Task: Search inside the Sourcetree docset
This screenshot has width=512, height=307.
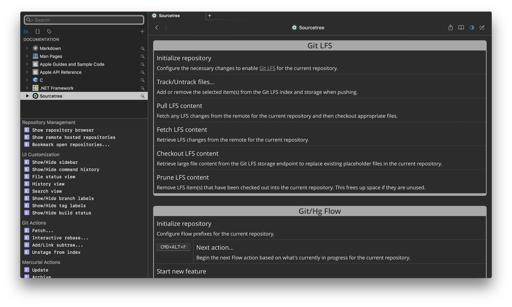Action: click(142, 96)
